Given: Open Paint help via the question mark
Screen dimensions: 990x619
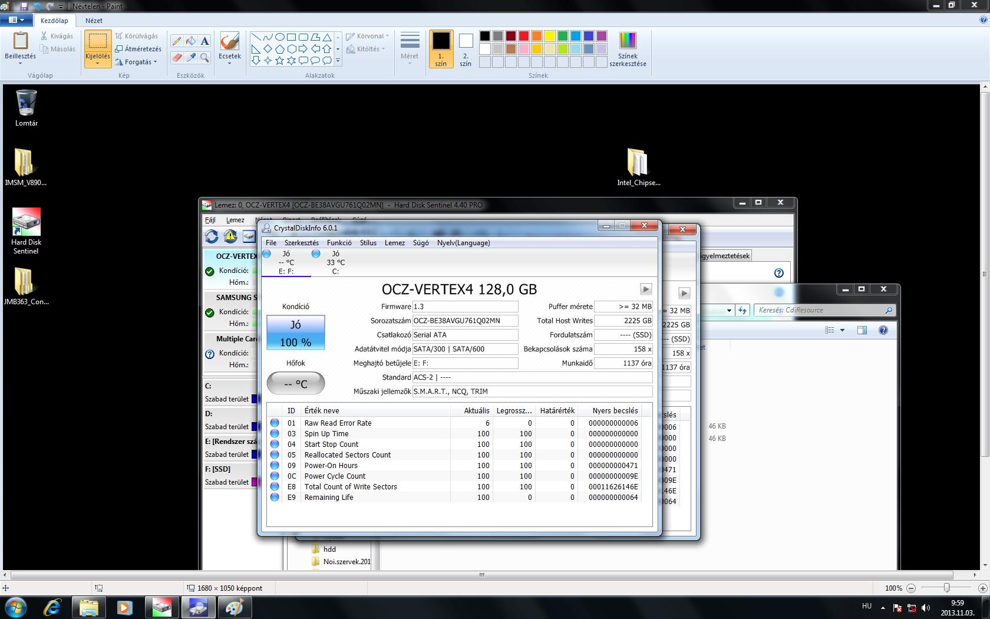Looking at the screenshot, I should coord(983,20).
